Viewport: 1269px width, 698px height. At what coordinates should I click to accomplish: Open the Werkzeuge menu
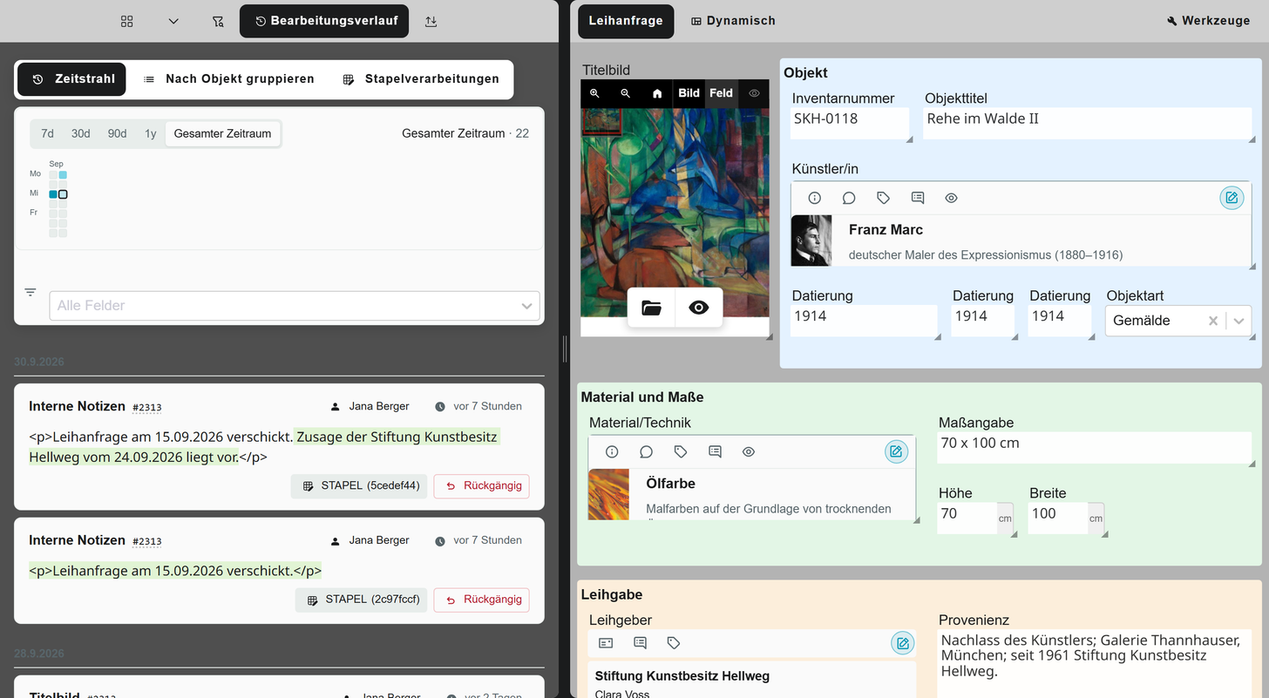(1208, 21)
